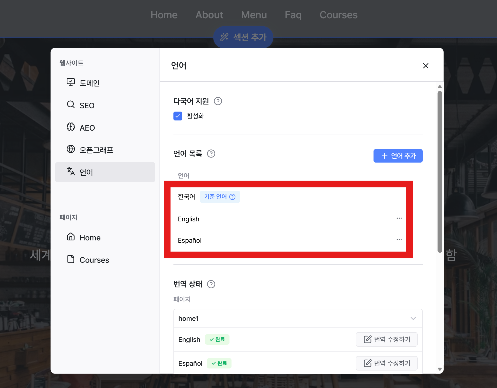Open more options for English language row

pos(399,218)
